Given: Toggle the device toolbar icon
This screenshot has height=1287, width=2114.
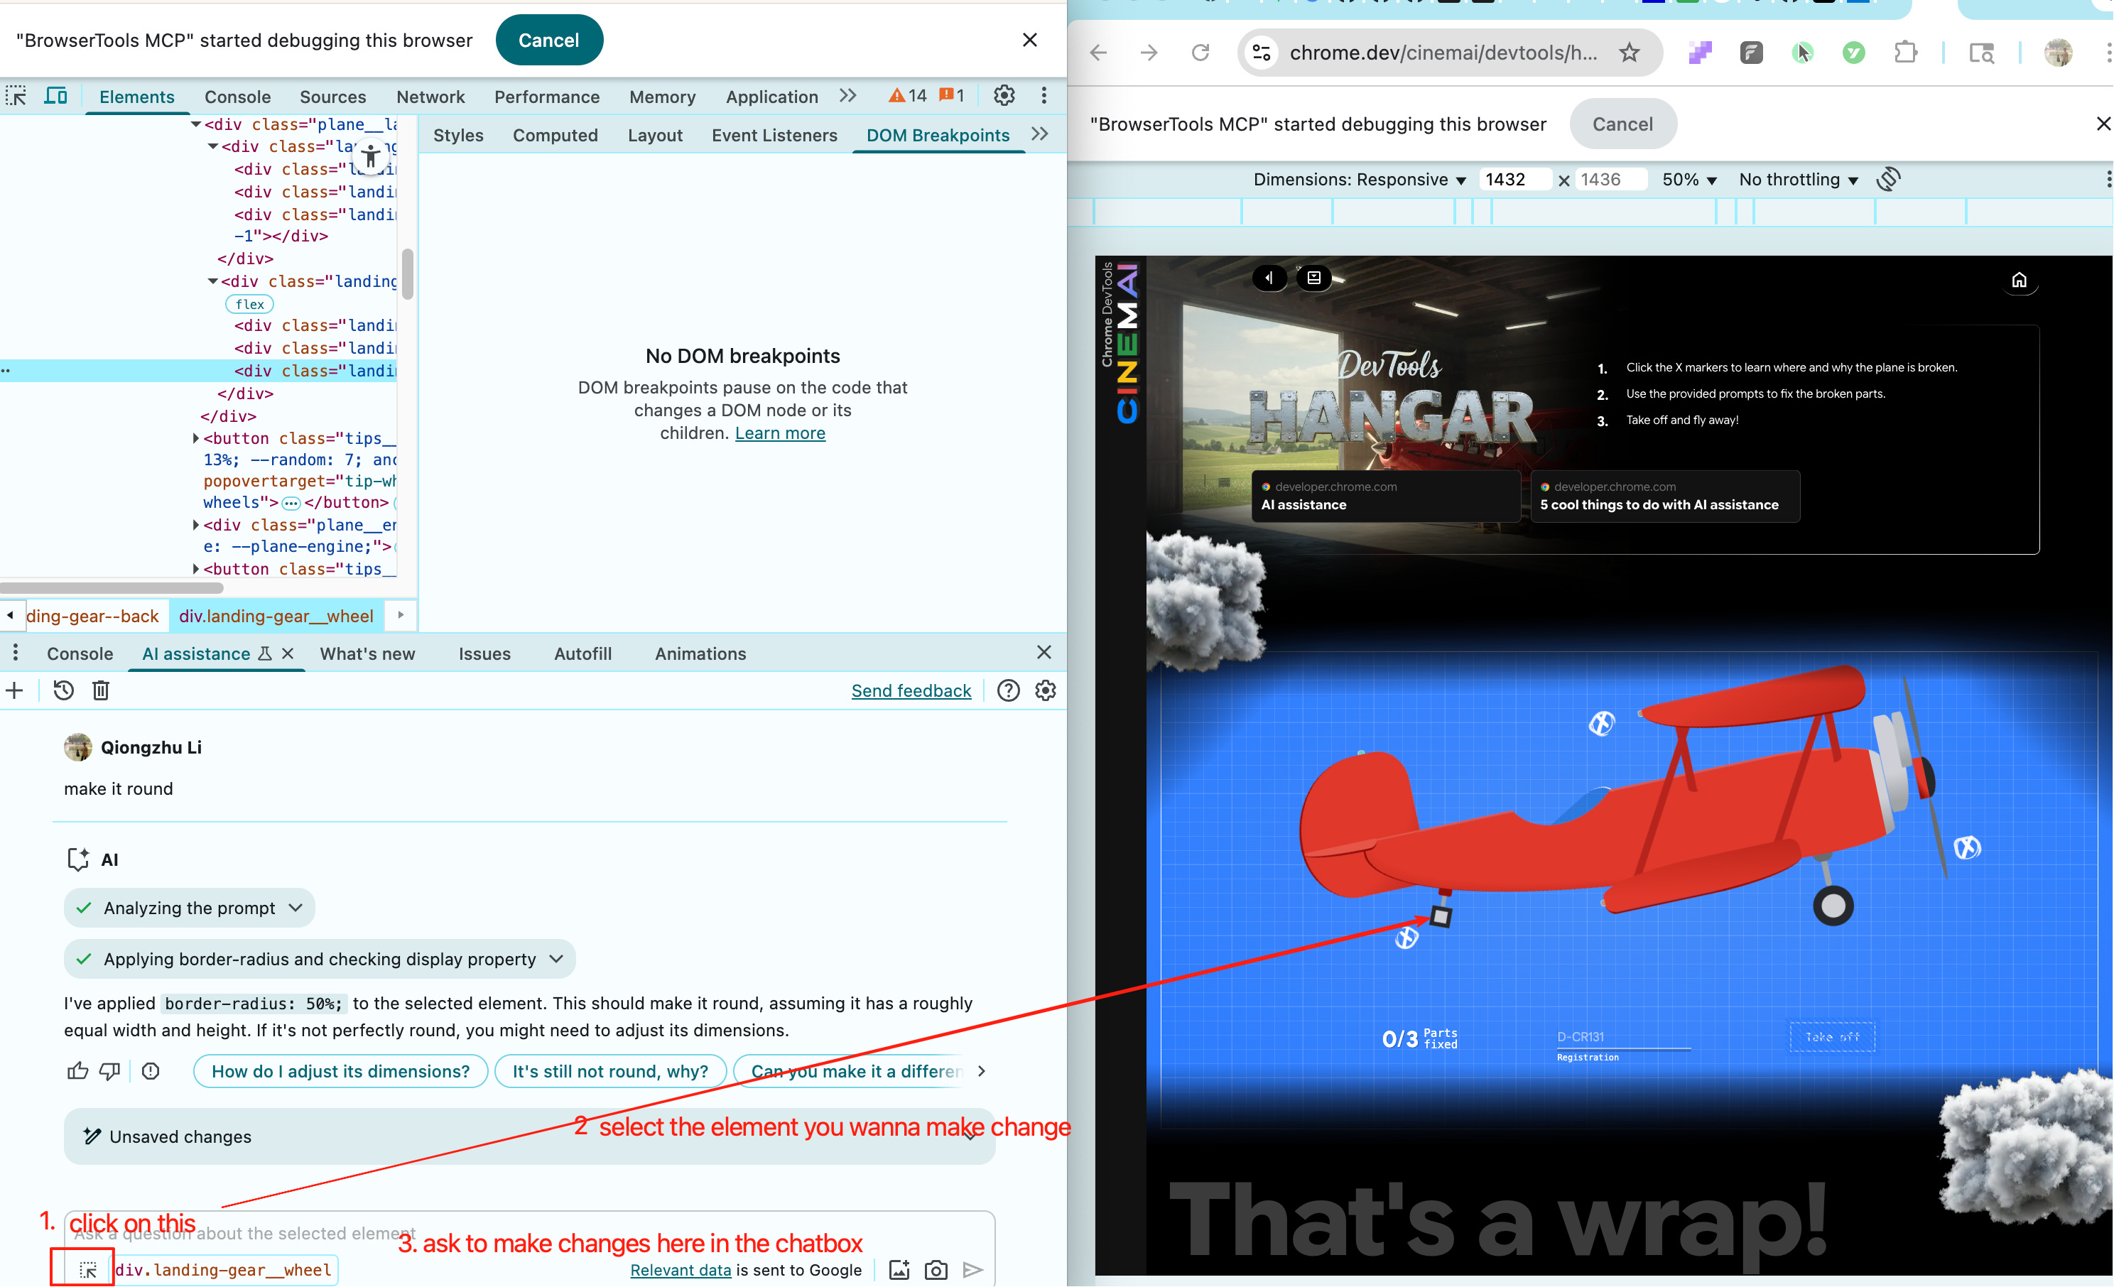Looking at the screenshot, I should point(56,96).
